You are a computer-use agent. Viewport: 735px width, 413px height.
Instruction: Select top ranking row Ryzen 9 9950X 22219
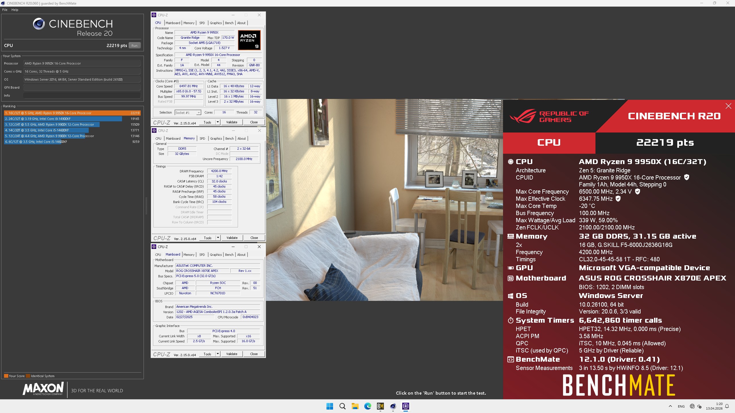pos(72,113)
